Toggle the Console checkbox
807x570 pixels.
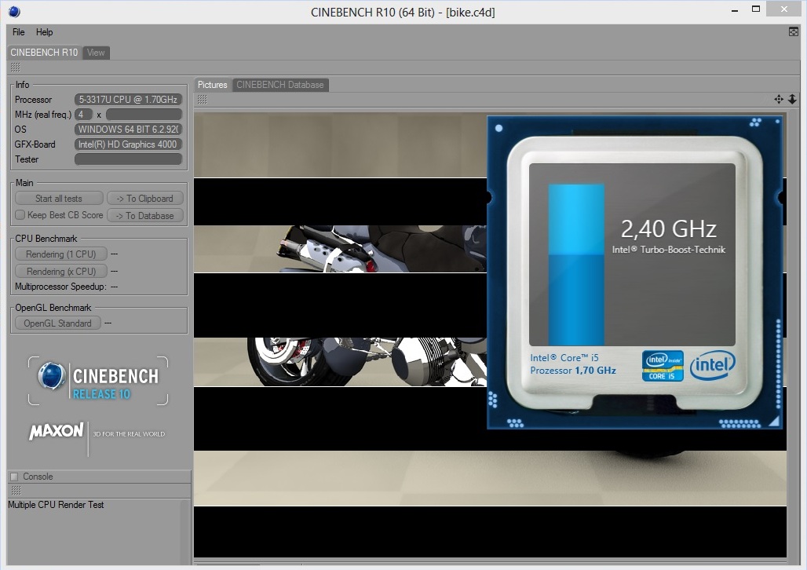tap(14, 477)
